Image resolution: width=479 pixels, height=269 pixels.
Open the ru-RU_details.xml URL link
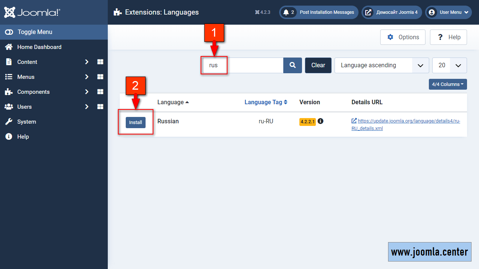(x=406, y=124)
